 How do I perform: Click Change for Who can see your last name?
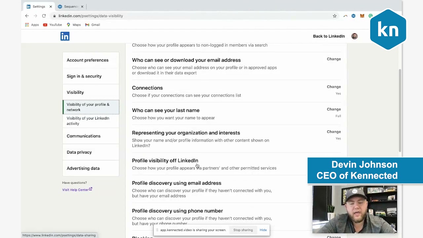tap(334, 109)
